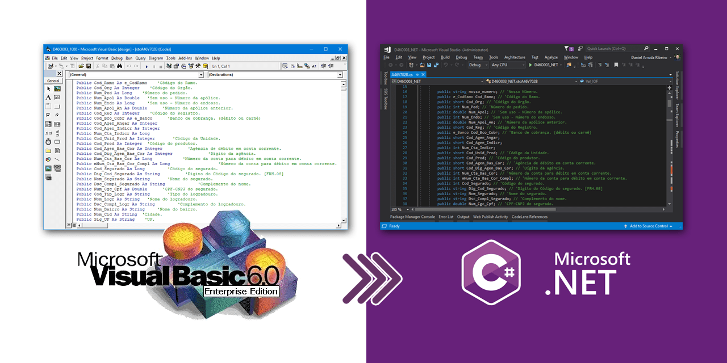Image resolution: width=727 pixels, height=363 pixels.
Task: Click the Find icon in the VB6 toolbar
Action: (x=119, y=65)
